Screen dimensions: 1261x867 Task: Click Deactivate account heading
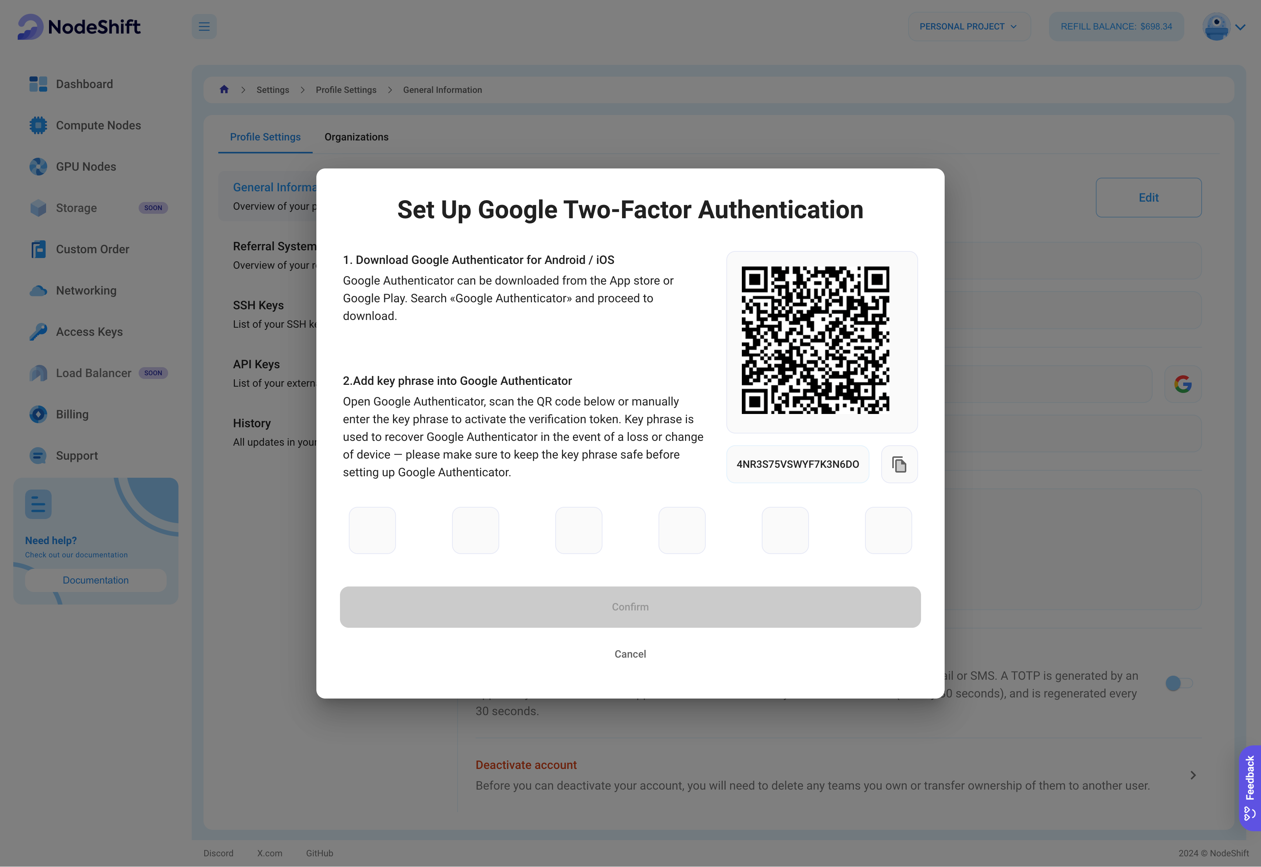coord(526,765)
